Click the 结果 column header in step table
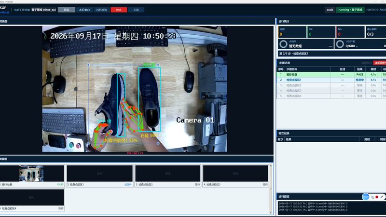 (x=359, y=69)
